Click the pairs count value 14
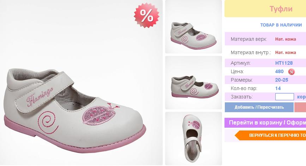The width and height of the screenshot is (306, 166). (278, 88)
